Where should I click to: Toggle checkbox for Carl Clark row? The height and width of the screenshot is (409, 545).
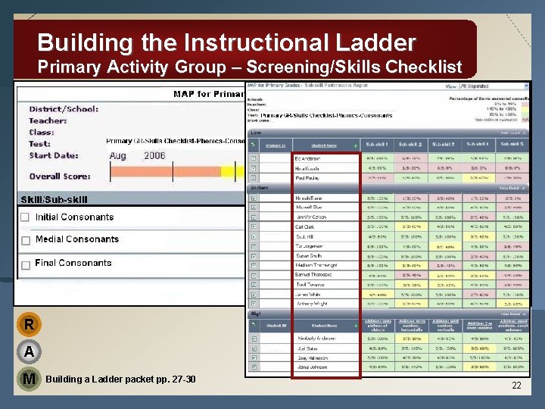tap(254, 226)
